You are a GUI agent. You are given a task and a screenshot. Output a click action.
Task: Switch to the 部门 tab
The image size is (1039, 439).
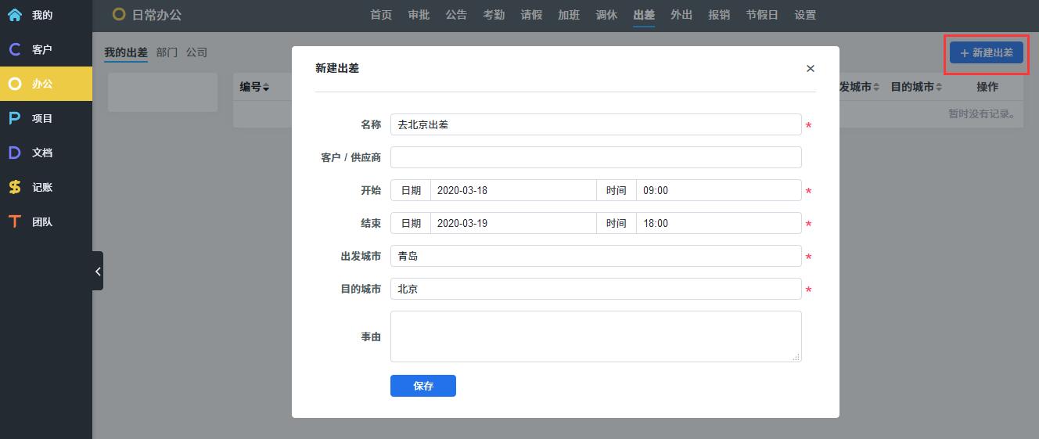(x=167, y=52)
